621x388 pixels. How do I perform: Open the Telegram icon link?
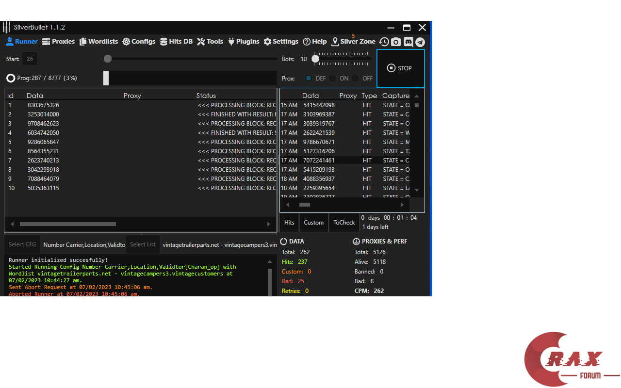click(420, 42)
